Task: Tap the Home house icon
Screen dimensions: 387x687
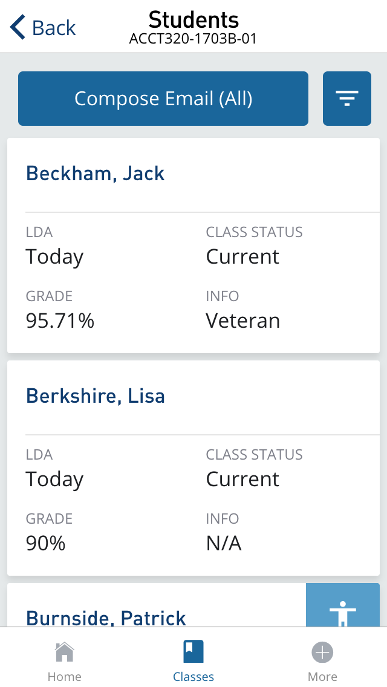Action: click(65, 653)
